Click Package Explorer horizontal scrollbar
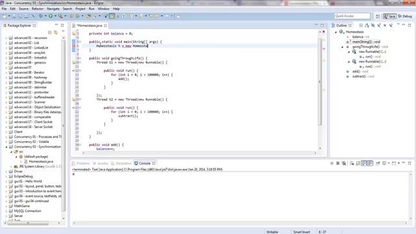Image resolution: width=416 pixels, height=234 pixels. 28,223
